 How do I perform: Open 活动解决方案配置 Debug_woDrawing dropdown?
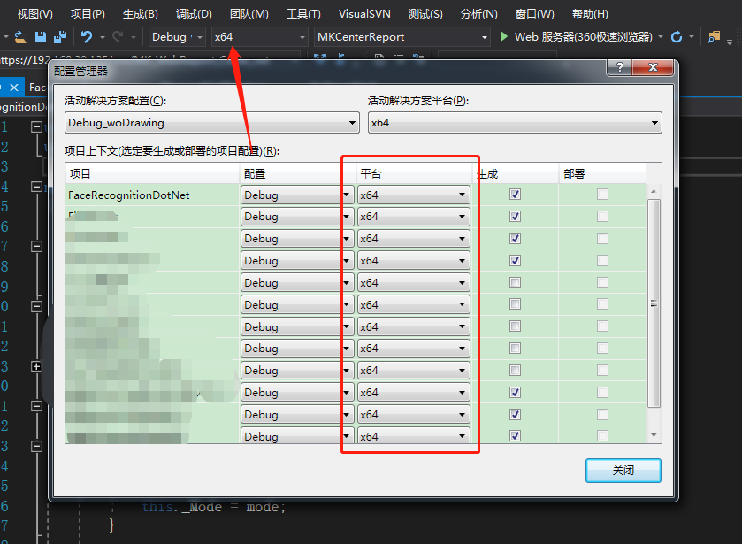coord(211,123)
